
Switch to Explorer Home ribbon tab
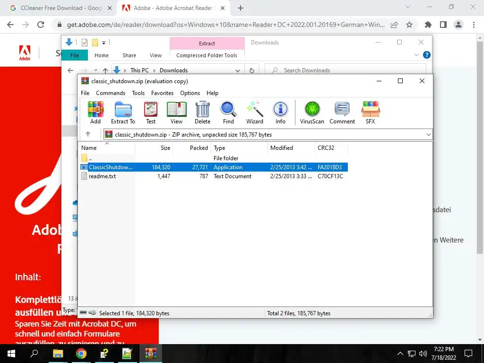tap(102, 55)
